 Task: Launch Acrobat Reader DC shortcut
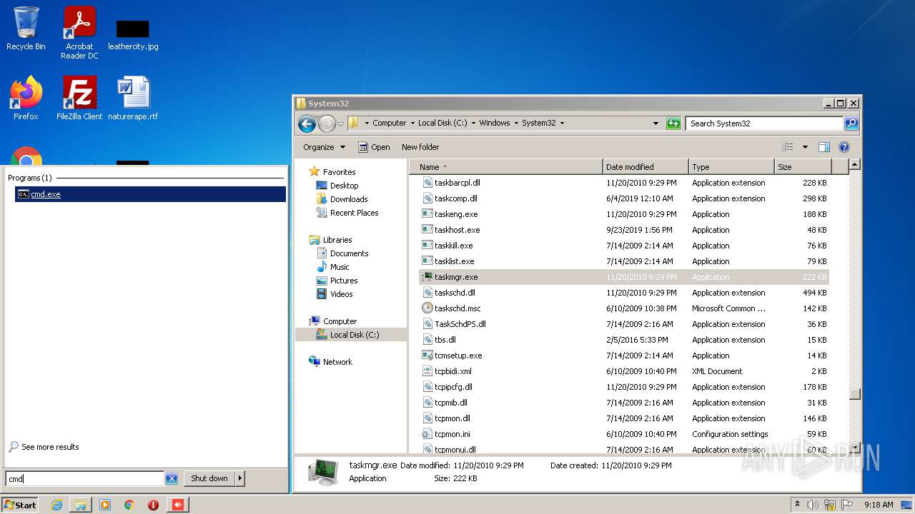pyautogui.click(x=79, y=32)
